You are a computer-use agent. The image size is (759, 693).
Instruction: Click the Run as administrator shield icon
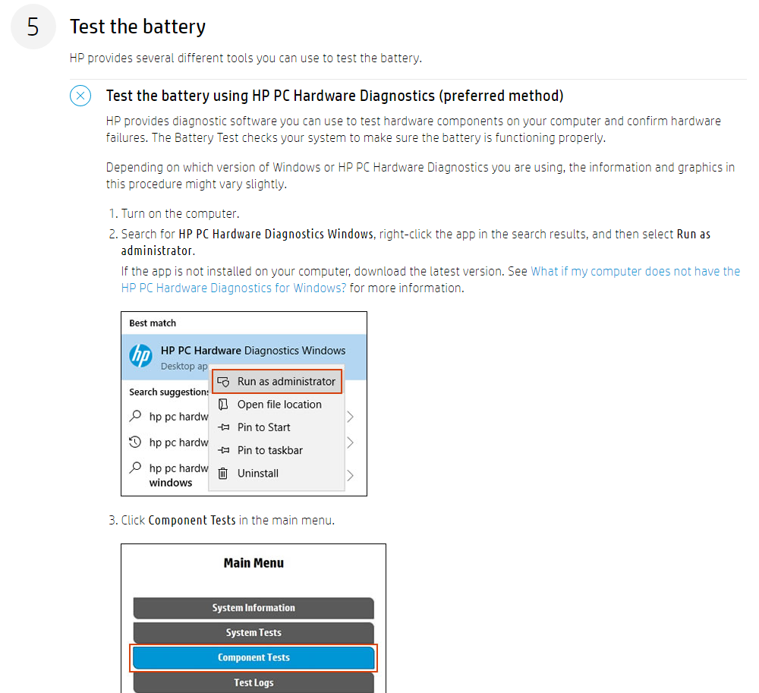(224, 382)
